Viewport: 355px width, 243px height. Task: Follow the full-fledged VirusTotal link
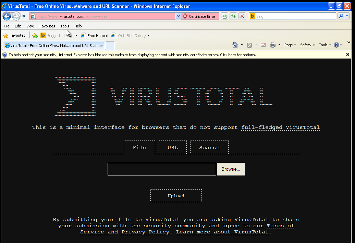(281, 127)
